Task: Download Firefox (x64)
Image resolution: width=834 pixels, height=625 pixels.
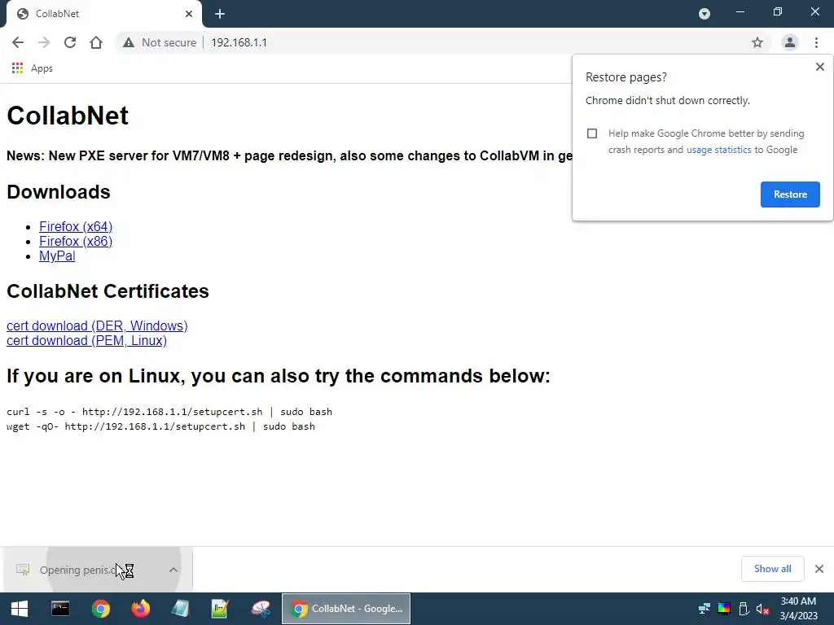Action: (x=76, y=226)
